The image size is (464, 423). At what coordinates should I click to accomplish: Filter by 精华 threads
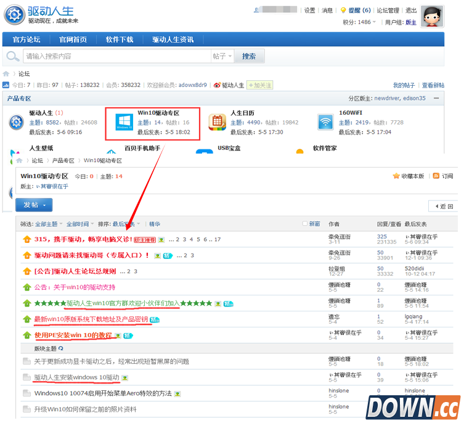point(155,224)
